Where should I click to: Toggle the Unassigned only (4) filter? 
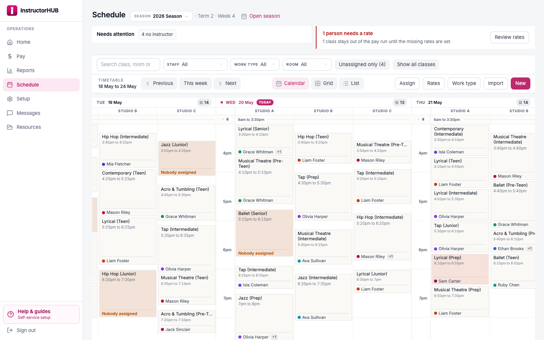click(x=362, y=65)
